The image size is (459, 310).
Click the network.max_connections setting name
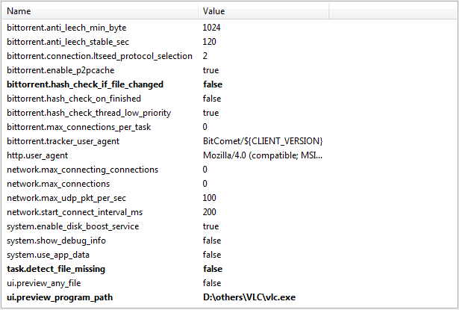(x=57, y=184)
